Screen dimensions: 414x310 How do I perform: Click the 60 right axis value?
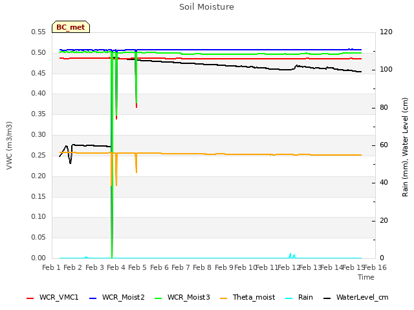tap(384, 145)
